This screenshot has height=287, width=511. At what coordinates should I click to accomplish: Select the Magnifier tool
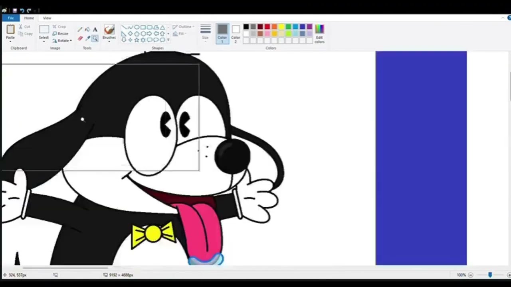tap(95, 38)
